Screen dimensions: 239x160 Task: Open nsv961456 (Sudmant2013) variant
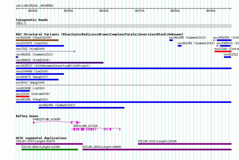tap(196, 43)
